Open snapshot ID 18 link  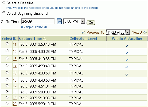click(15, 92)
